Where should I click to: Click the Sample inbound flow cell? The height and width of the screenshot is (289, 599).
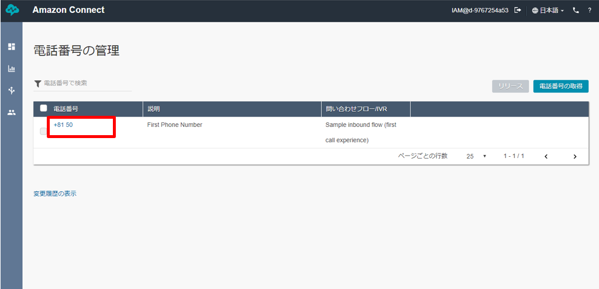[x=360, y=132]
